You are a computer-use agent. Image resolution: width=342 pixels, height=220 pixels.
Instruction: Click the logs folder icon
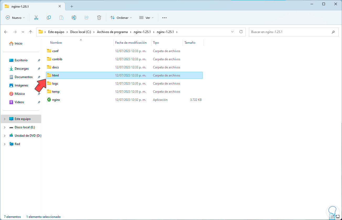[49, 83]
